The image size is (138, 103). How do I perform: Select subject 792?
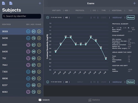point(22,58)
